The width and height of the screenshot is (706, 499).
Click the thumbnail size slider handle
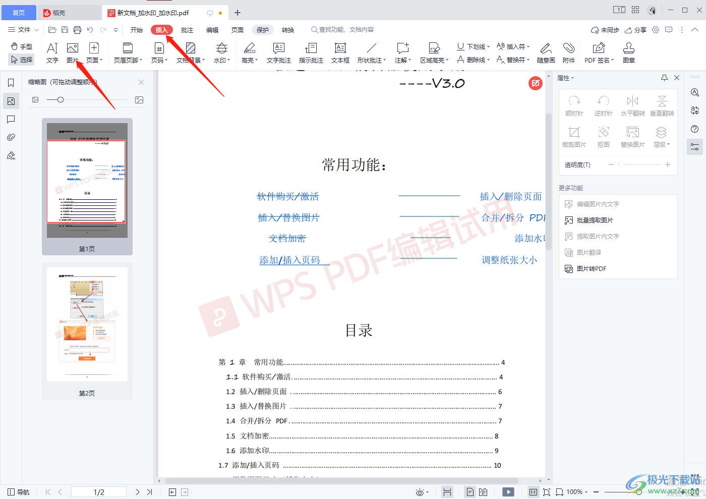(x=61, y=100)
